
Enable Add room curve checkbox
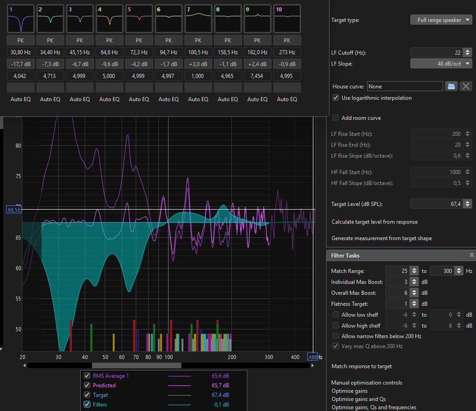pyautogui.click(x=336, y=118)
